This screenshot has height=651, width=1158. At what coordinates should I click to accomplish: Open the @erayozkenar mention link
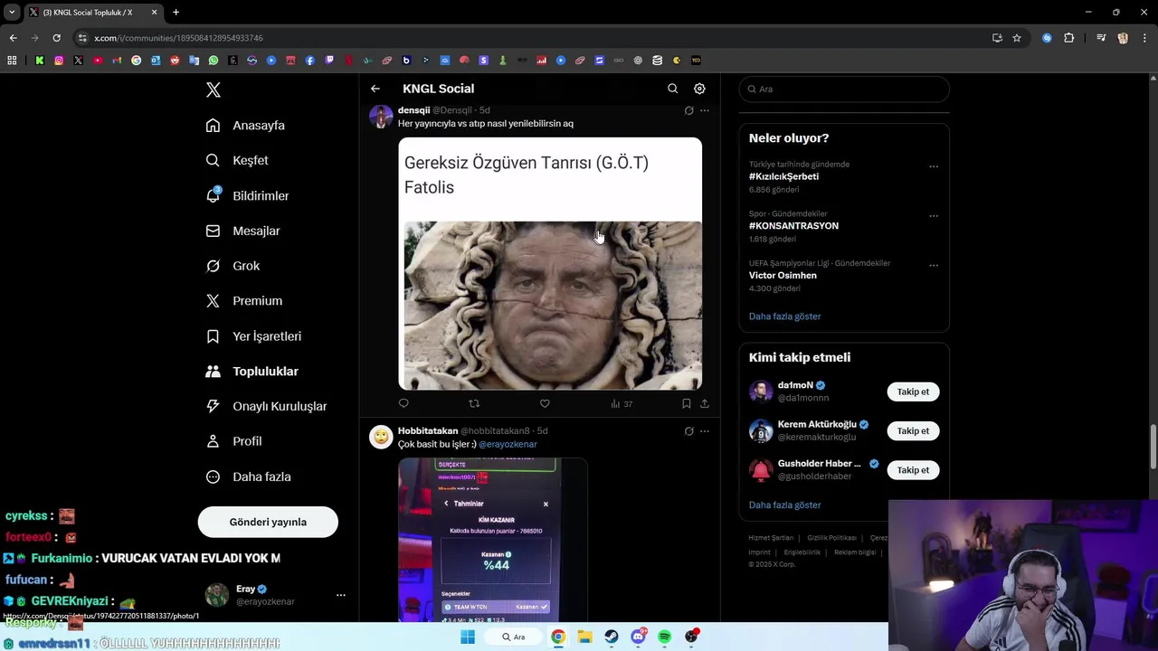tap(508, 444)
